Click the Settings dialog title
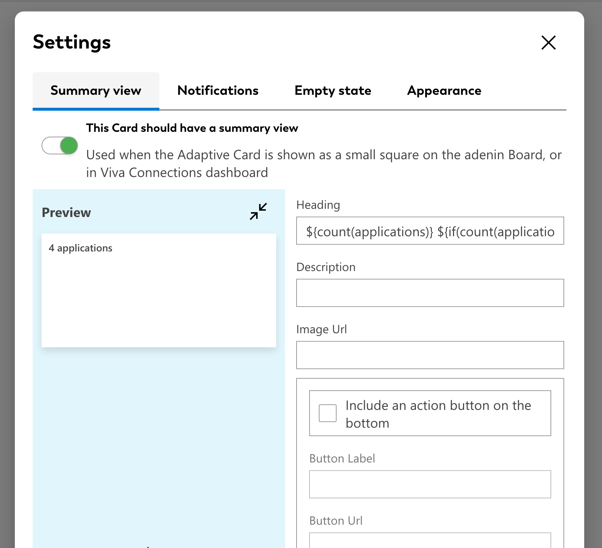Screen dimensions: 602x548 pyautogui.click(x=72, y=42)
